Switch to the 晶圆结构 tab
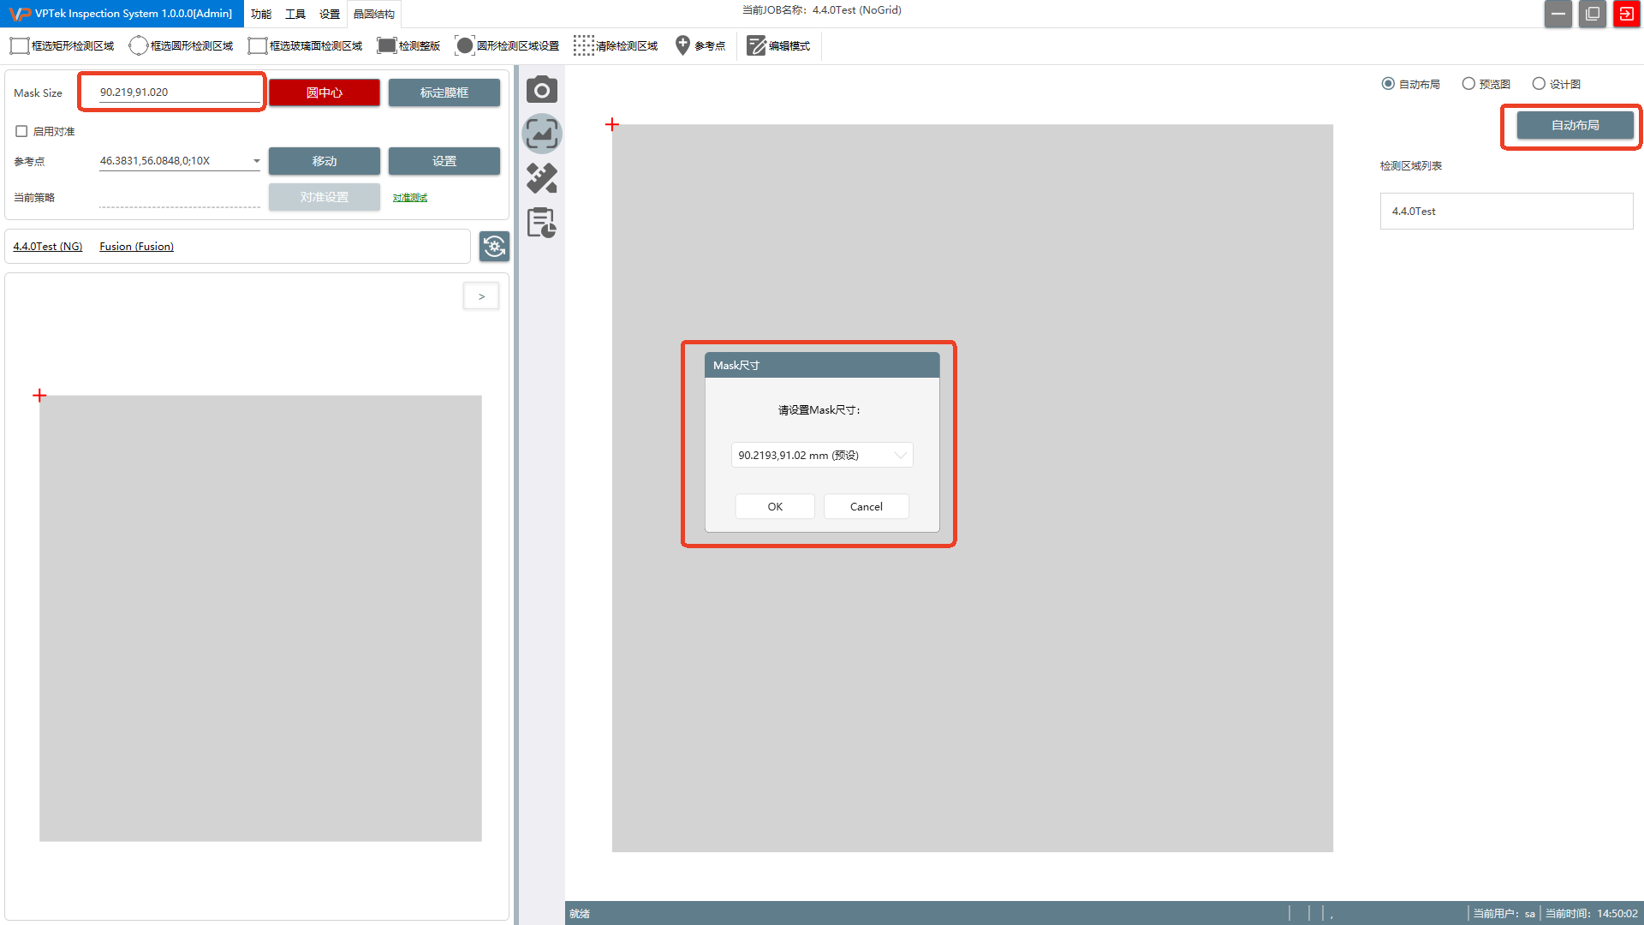The image size is (1644, 925). [x=374, y=14]
